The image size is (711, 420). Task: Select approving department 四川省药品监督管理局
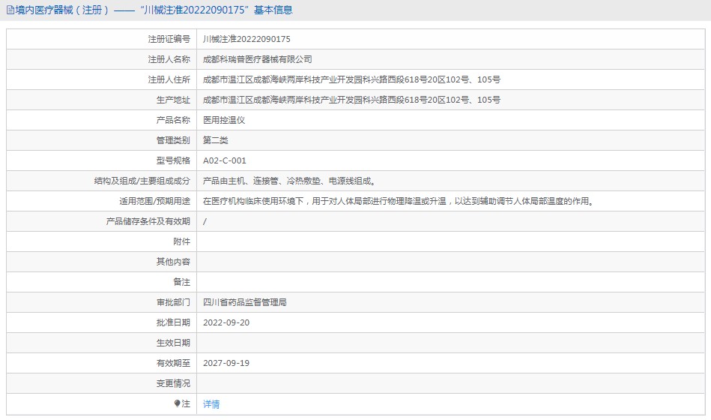245,302
